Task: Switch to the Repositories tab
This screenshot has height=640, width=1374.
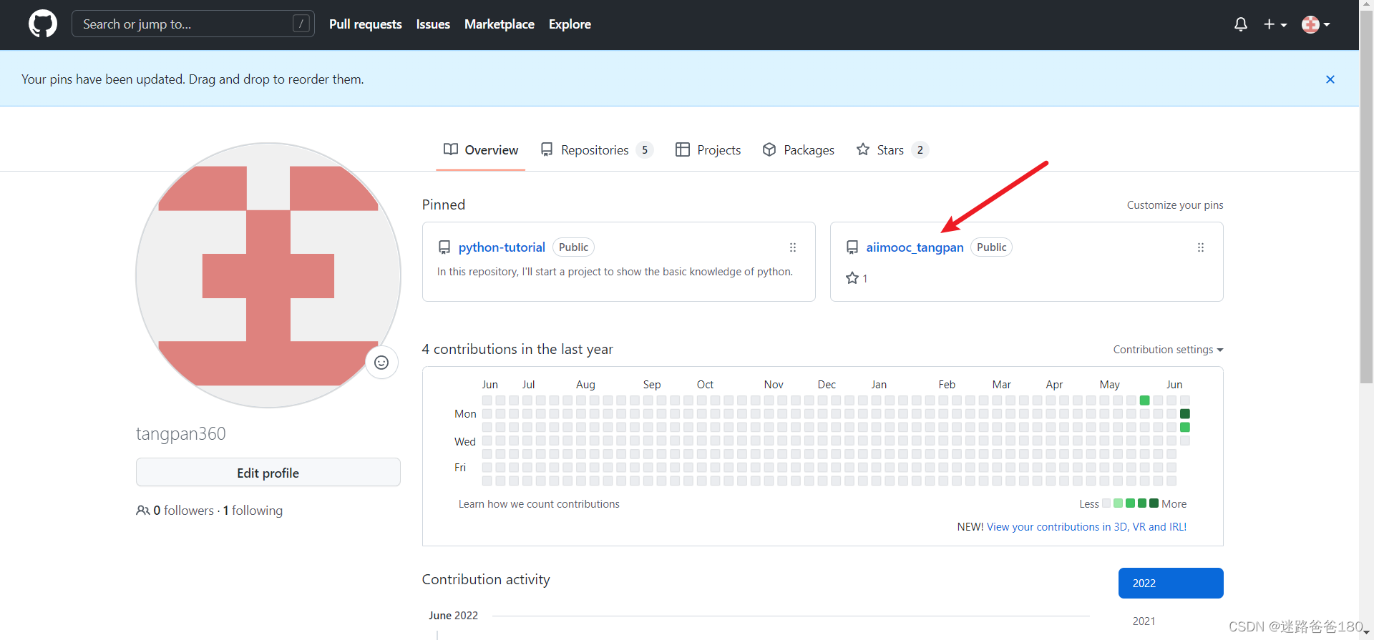Action: pos(597,149)
